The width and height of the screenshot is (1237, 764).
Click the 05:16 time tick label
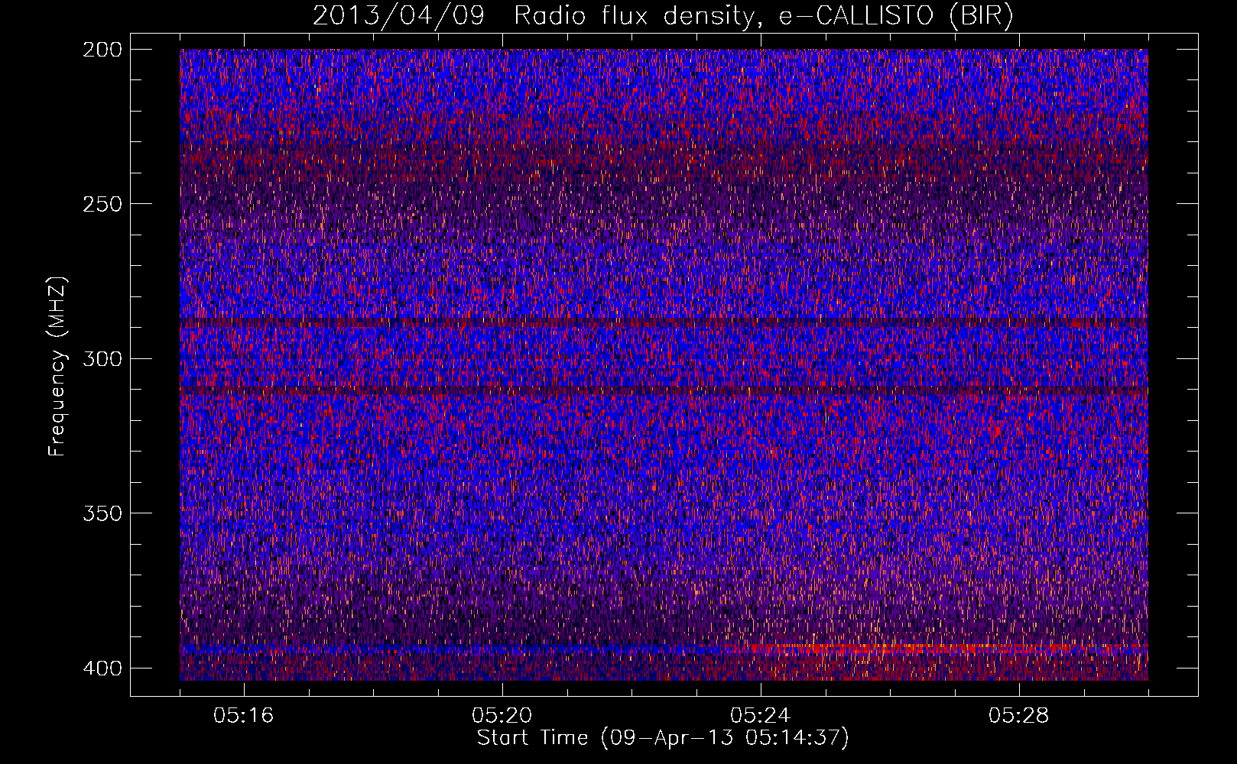[x=244, y=716]
